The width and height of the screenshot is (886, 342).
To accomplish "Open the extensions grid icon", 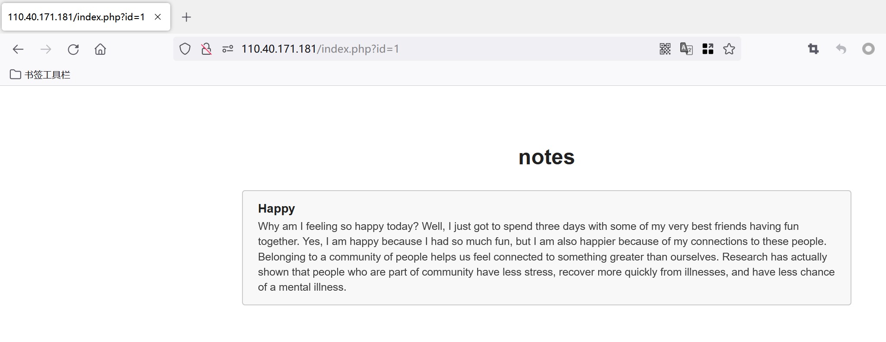I will point(708,49).
